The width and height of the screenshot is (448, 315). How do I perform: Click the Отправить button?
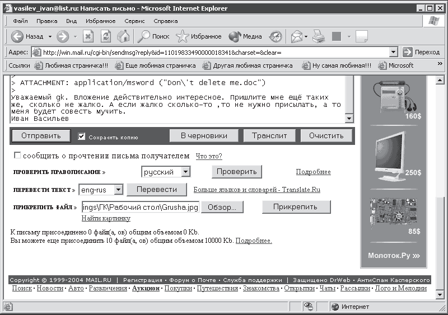click(41, 135)
